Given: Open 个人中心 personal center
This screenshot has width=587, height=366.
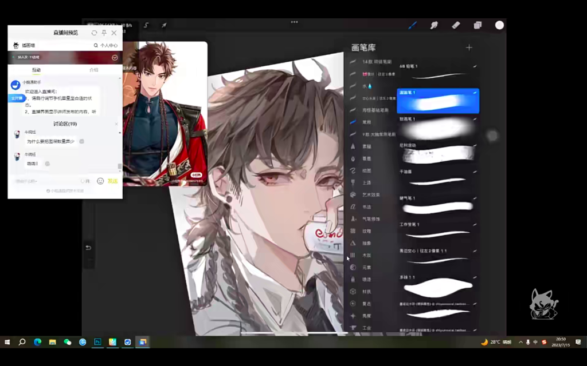Looking at the screenshot, I should 105,45.
